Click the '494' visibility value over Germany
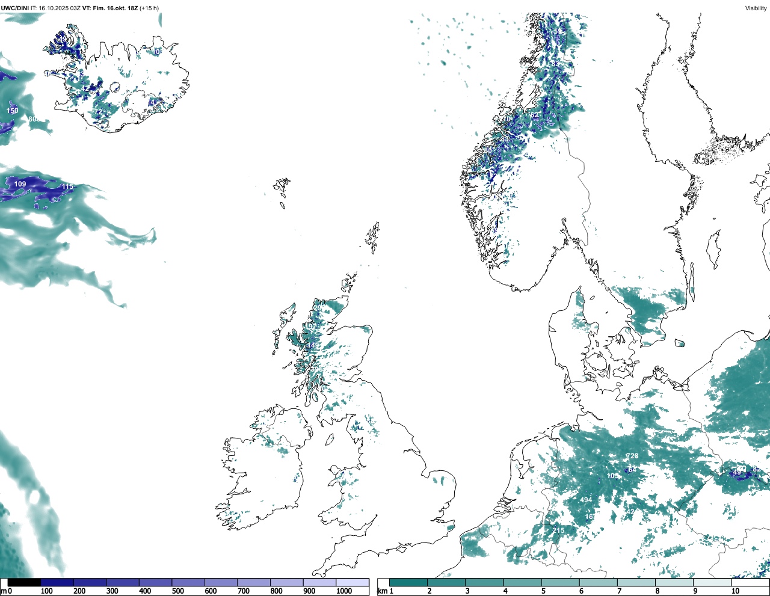770x596 pixels. point(586,500)
